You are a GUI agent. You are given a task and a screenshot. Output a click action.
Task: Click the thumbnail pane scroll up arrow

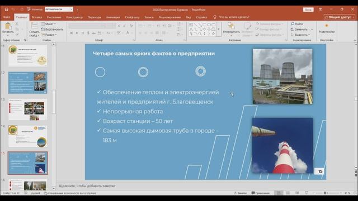[x=54, y=44]
